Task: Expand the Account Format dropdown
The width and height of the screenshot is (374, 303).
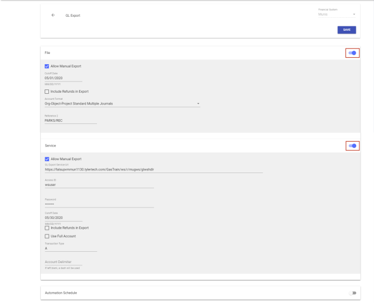Action: [122, 103]
